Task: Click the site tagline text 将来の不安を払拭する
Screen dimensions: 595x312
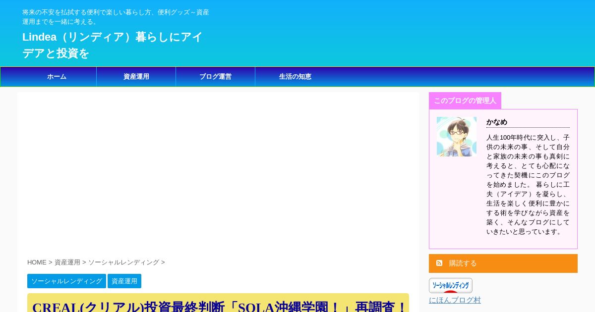Action: tap(116, 17)
